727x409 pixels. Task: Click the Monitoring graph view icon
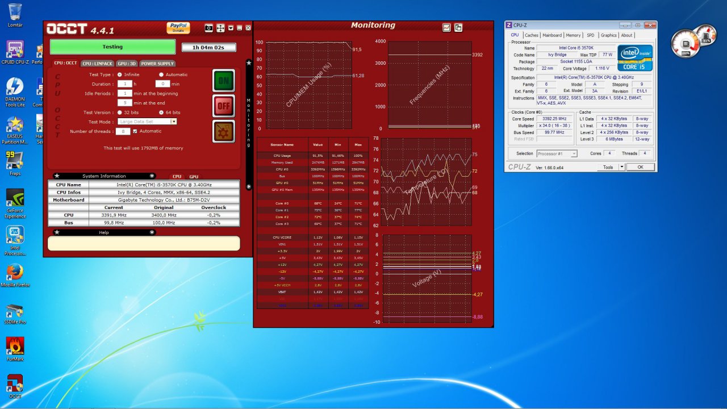446,27
